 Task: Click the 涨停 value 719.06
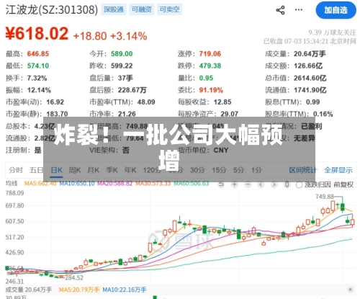click(x=210, y=54)
